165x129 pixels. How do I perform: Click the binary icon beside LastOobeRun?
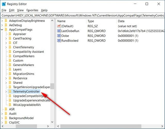click(59, 31)
